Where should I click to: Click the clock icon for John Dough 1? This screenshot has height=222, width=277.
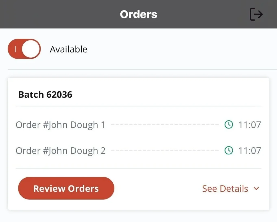pyautogui.click(x=229, y=125)
